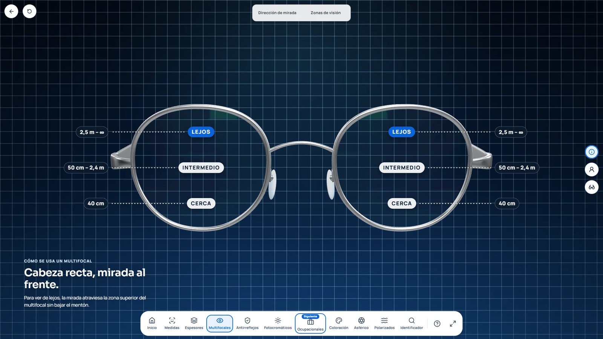Open the Medidas measurements section
603x339 pixels.
coord(172,324)
